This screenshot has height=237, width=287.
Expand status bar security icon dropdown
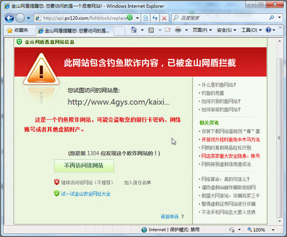pos(239,230)
